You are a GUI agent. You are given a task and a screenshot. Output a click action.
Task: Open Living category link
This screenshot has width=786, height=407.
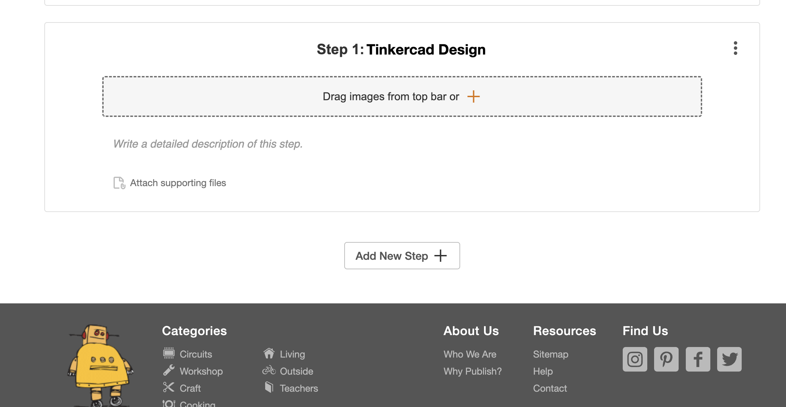(292, 354)
